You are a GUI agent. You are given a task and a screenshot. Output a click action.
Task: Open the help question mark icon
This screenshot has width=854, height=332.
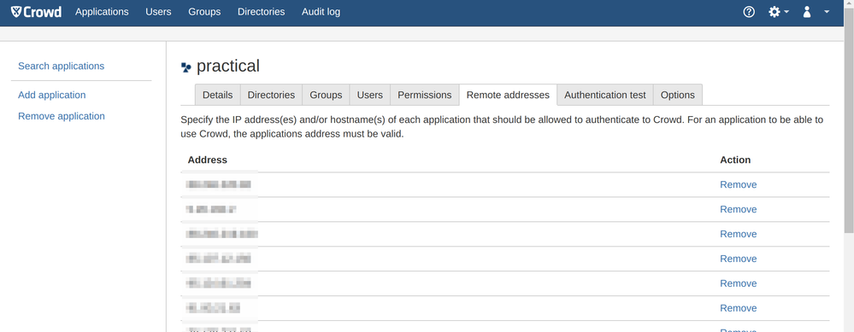[749, 12]
